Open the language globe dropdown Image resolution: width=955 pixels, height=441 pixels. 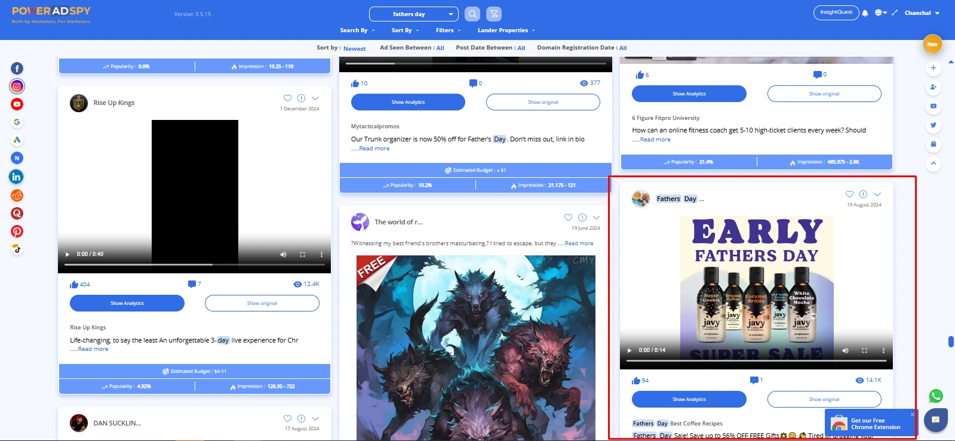click(880, 13)
